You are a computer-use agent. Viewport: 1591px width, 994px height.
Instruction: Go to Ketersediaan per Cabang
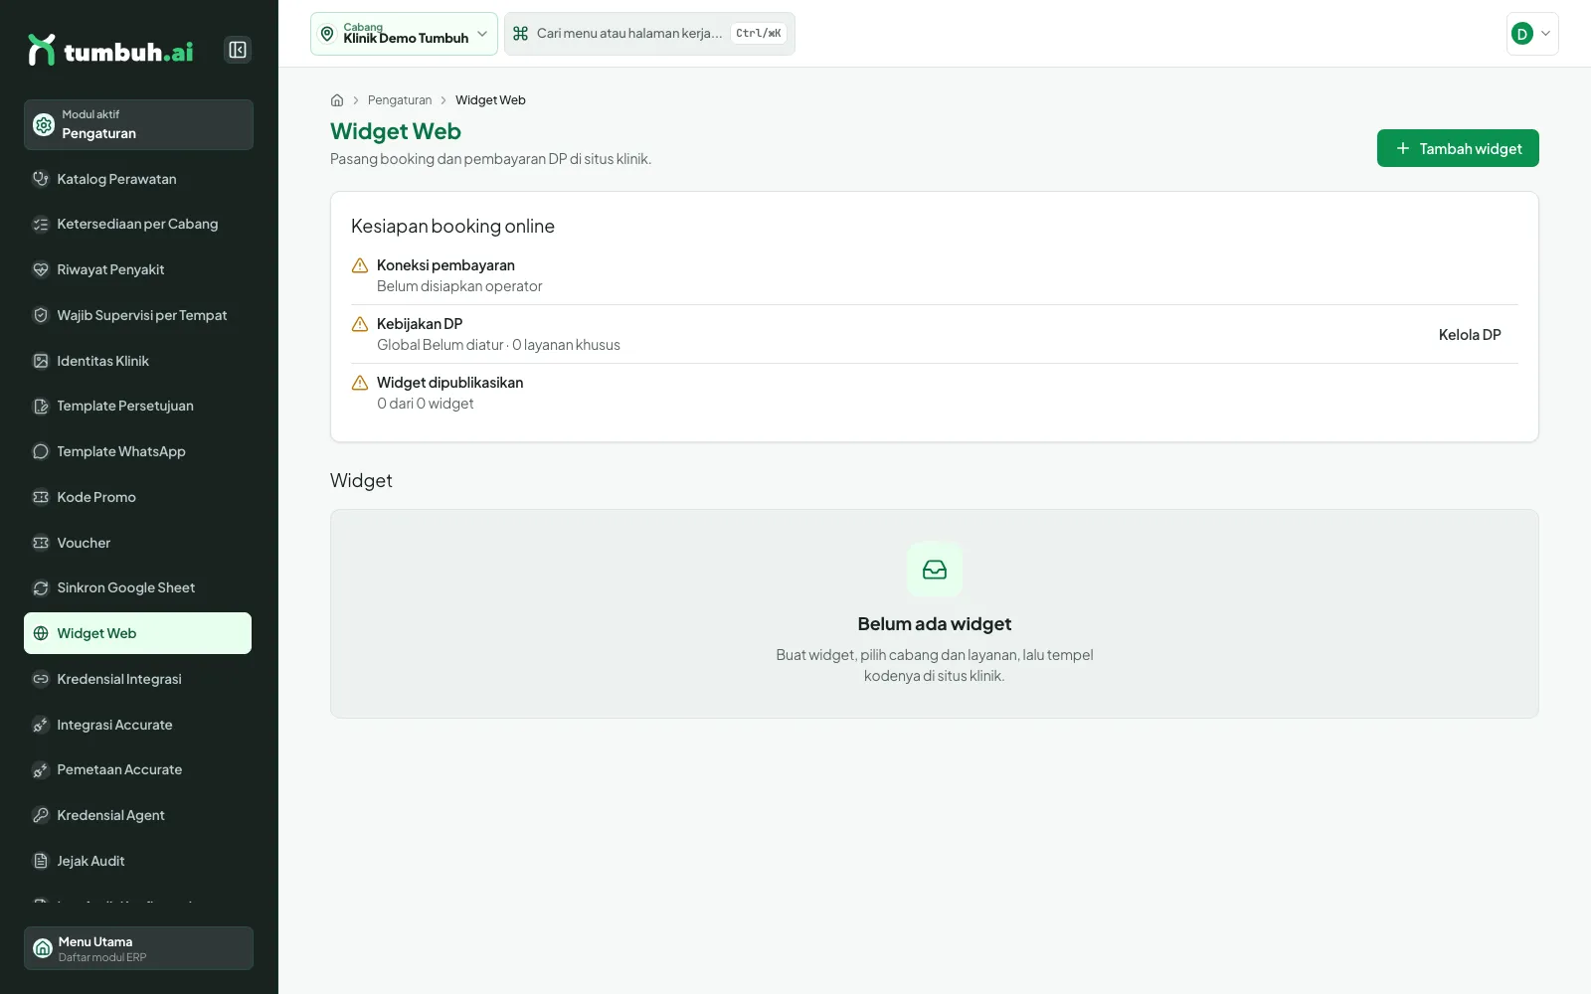137,225
